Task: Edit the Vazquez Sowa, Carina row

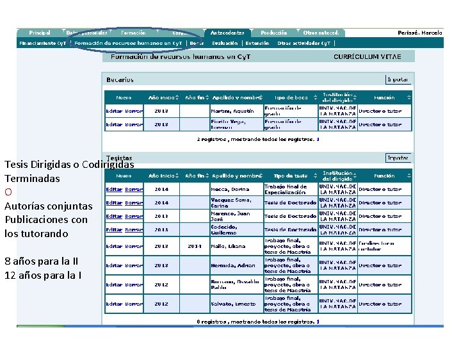Action: coord(114,203)
